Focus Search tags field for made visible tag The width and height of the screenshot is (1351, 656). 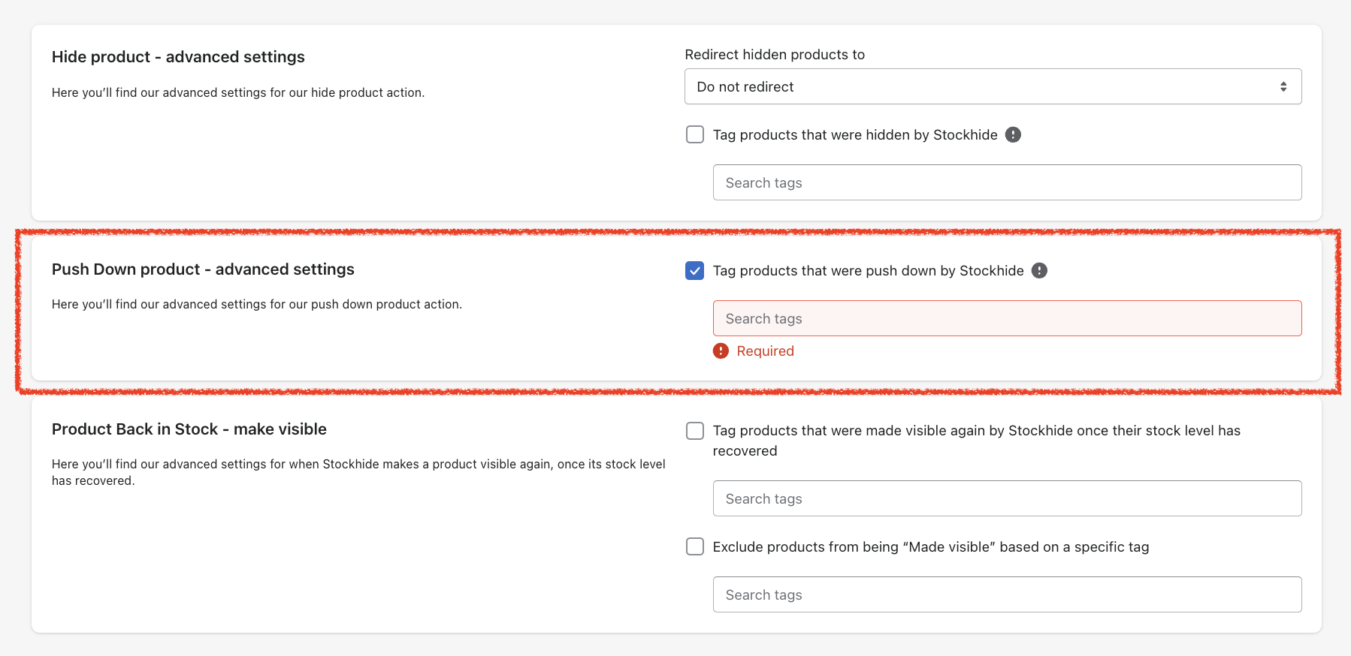(1007, 498)
